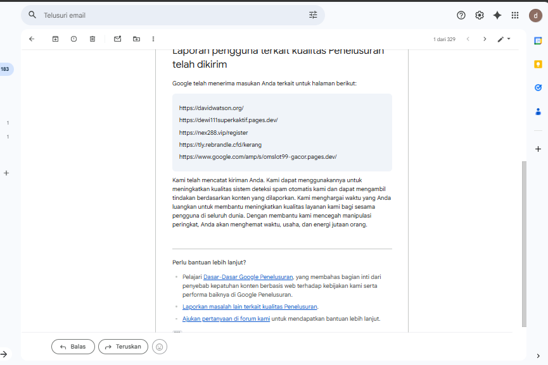Go back to inbox with arrow
This screenshot has height=365, width=548.
pos(32,39)
